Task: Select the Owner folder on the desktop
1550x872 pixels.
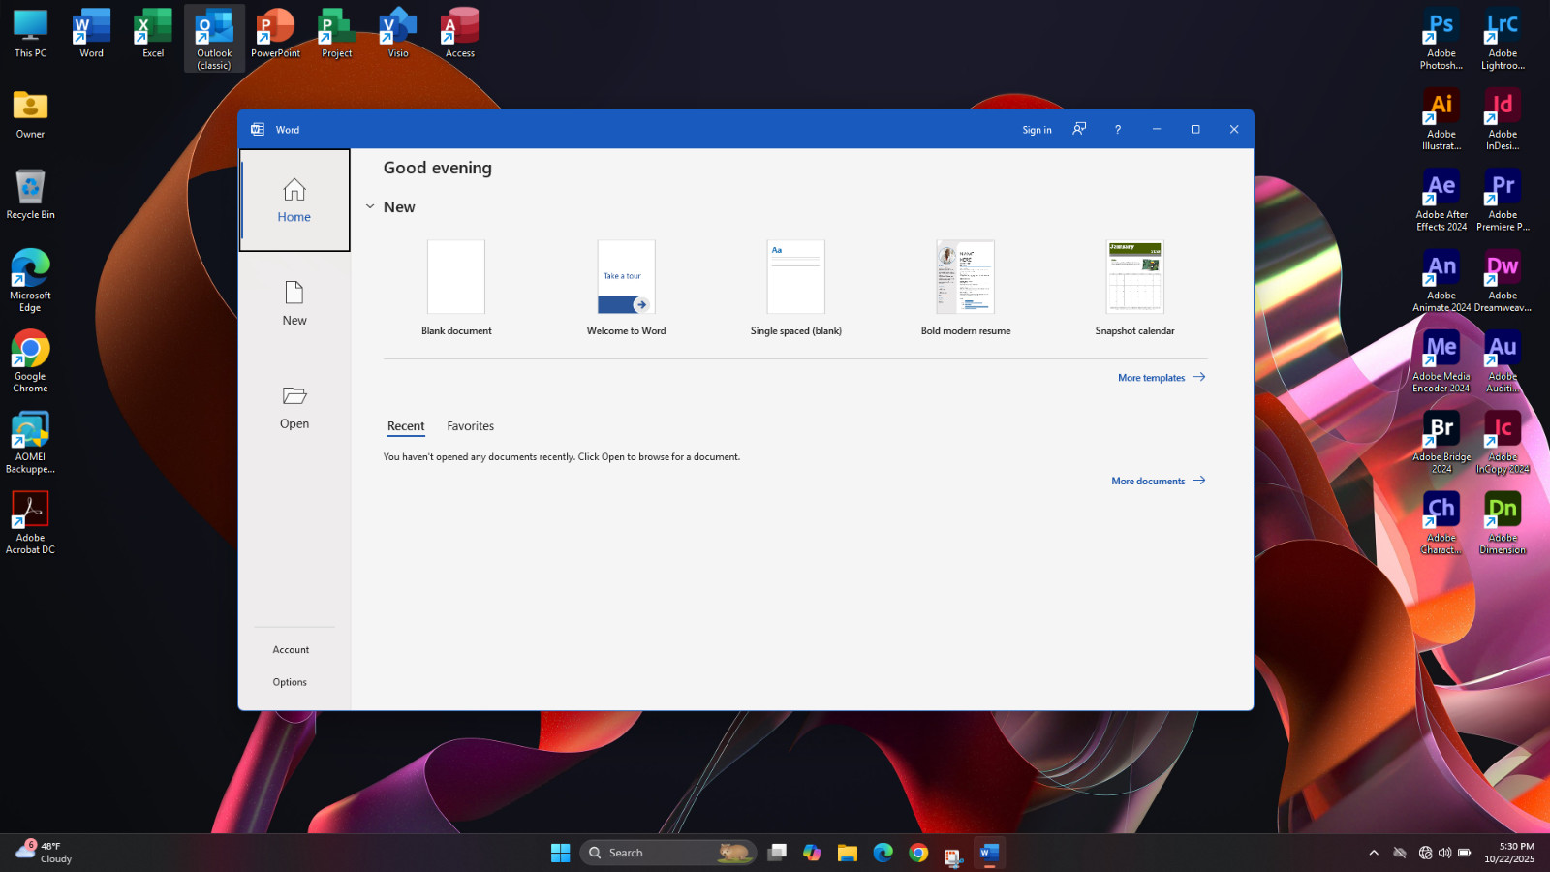Action: pyautogui.click(x=30, y=115)
